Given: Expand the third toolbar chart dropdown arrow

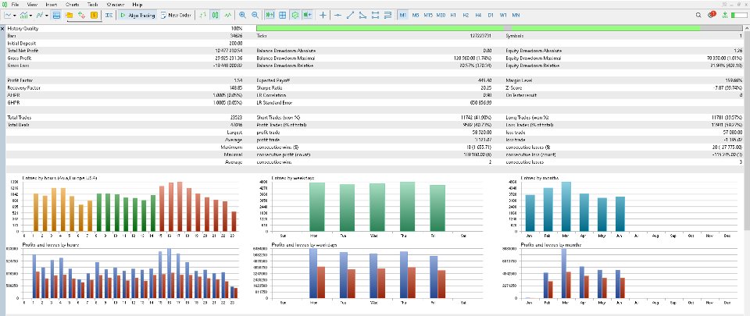Looking at the screenshot, I should tap(46, 16).
